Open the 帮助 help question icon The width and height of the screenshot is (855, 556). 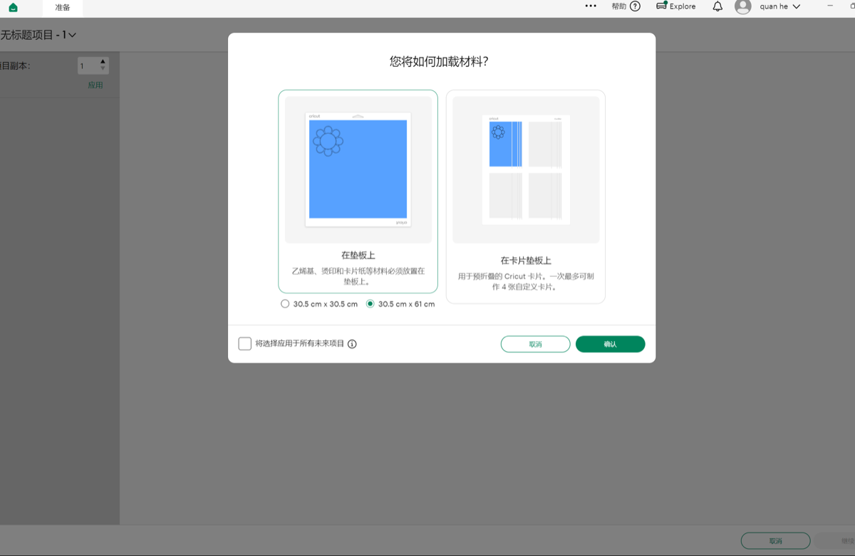635,6
